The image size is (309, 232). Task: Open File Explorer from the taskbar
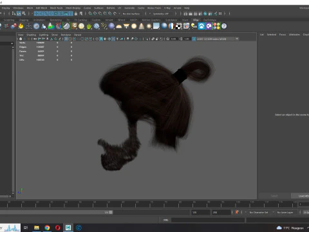(37, 227)
